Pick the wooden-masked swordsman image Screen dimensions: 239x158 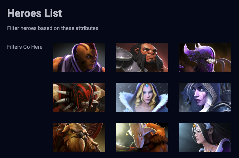coord(142,137)
